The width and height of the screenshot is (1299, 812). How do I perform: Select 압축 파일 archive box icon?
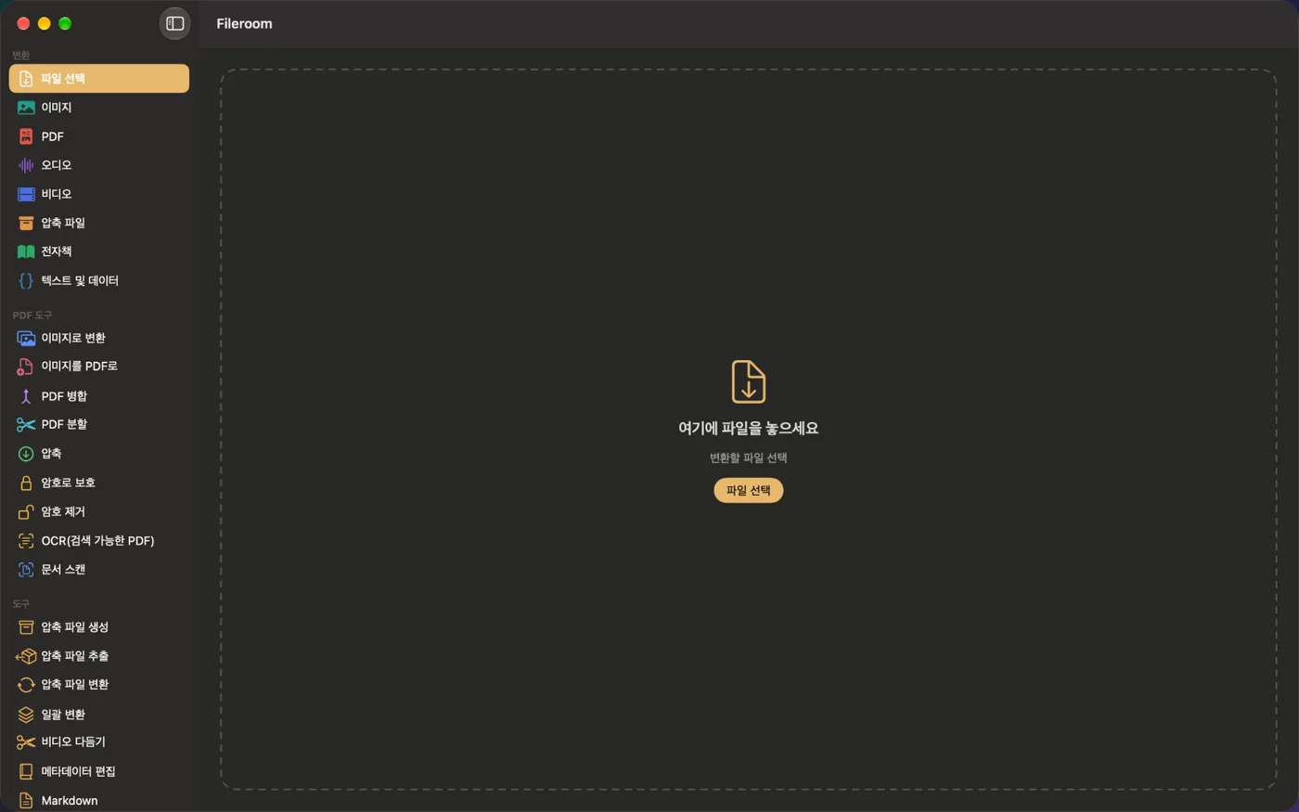point(26,223)
